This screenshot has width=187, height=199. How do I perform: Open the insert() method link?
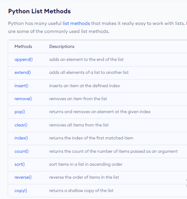[21, 86]
